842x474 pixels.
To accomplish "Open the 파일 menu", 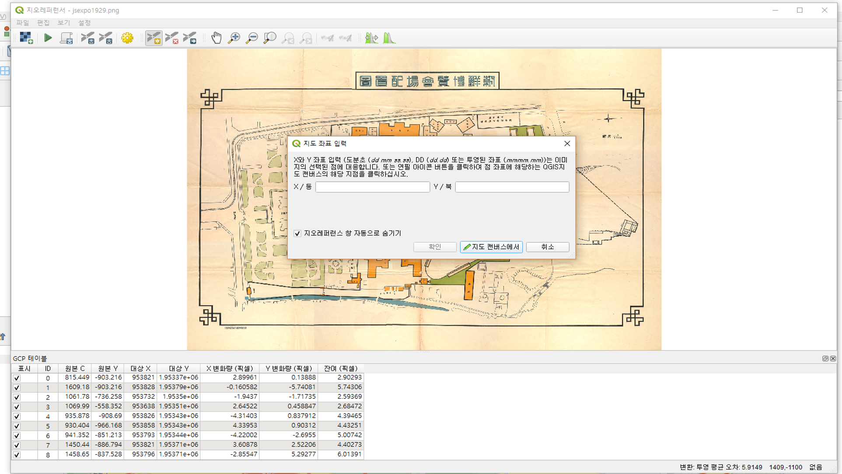I will coord(22,23).
